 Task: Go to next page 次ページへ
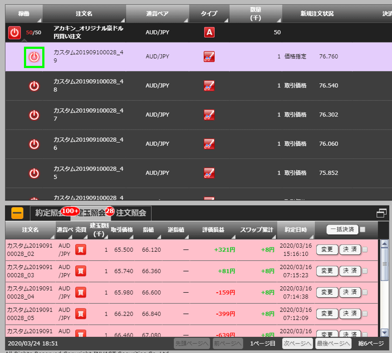click(297, 343)
